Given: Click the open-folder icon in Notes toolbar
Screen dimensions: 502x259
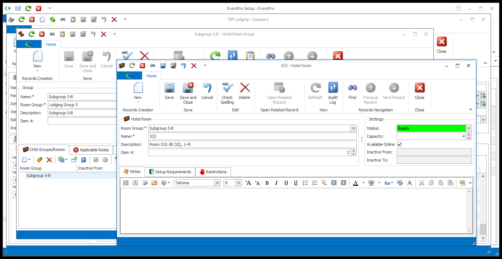Looking at the screenshot, I should [154, 183].
